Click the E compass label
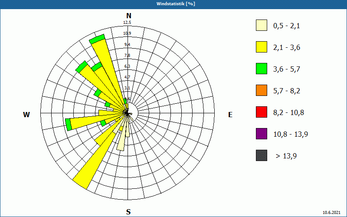 pyautogui.click(x=230, y=115)
